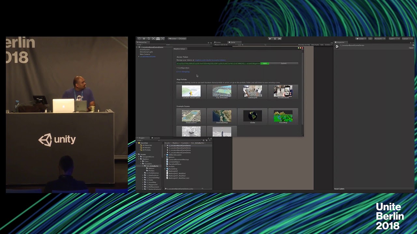Open the City Simulator prefab thumbnail
This screenshot has height=234, width=417.
222,92
